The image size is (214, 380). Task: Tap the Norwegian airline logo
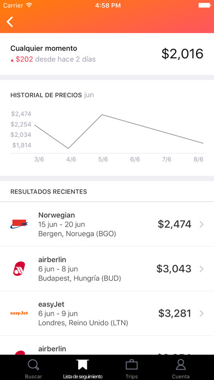pyautogui.click(x=19, y=224)
